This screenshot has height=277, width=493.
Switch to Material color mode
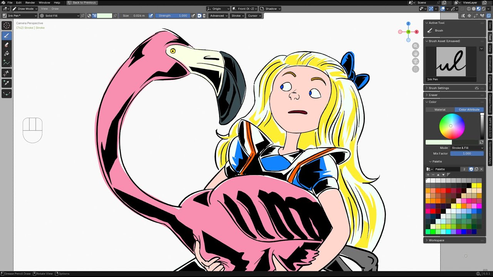440,110
